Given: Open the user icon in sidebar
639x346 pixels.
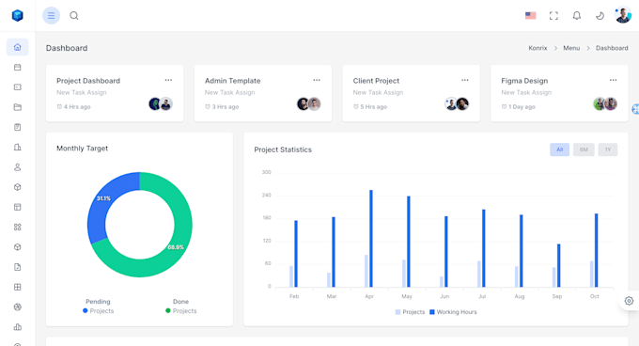Looking at the screenshot, I should 18,166.
